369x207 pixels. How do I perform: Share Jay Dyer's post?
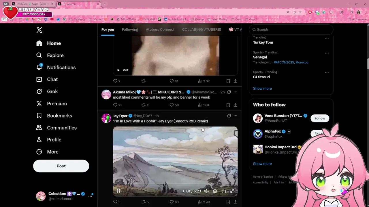[x=236, y=202]
